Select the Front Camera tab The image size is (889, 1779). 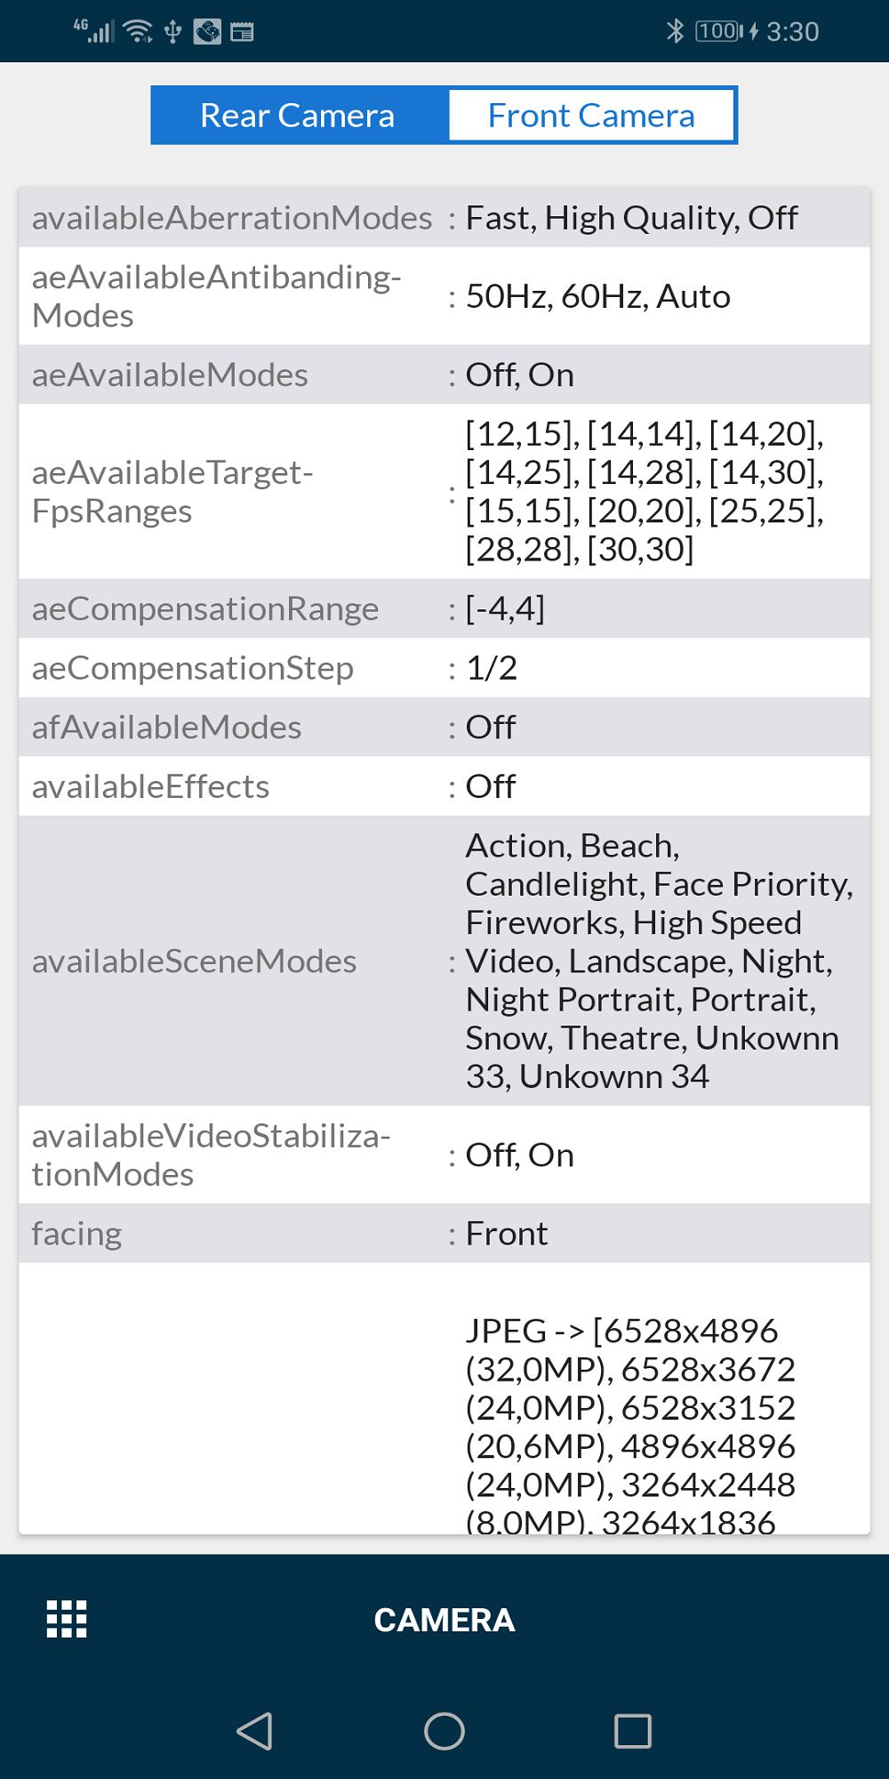click(x=592, y=115)
